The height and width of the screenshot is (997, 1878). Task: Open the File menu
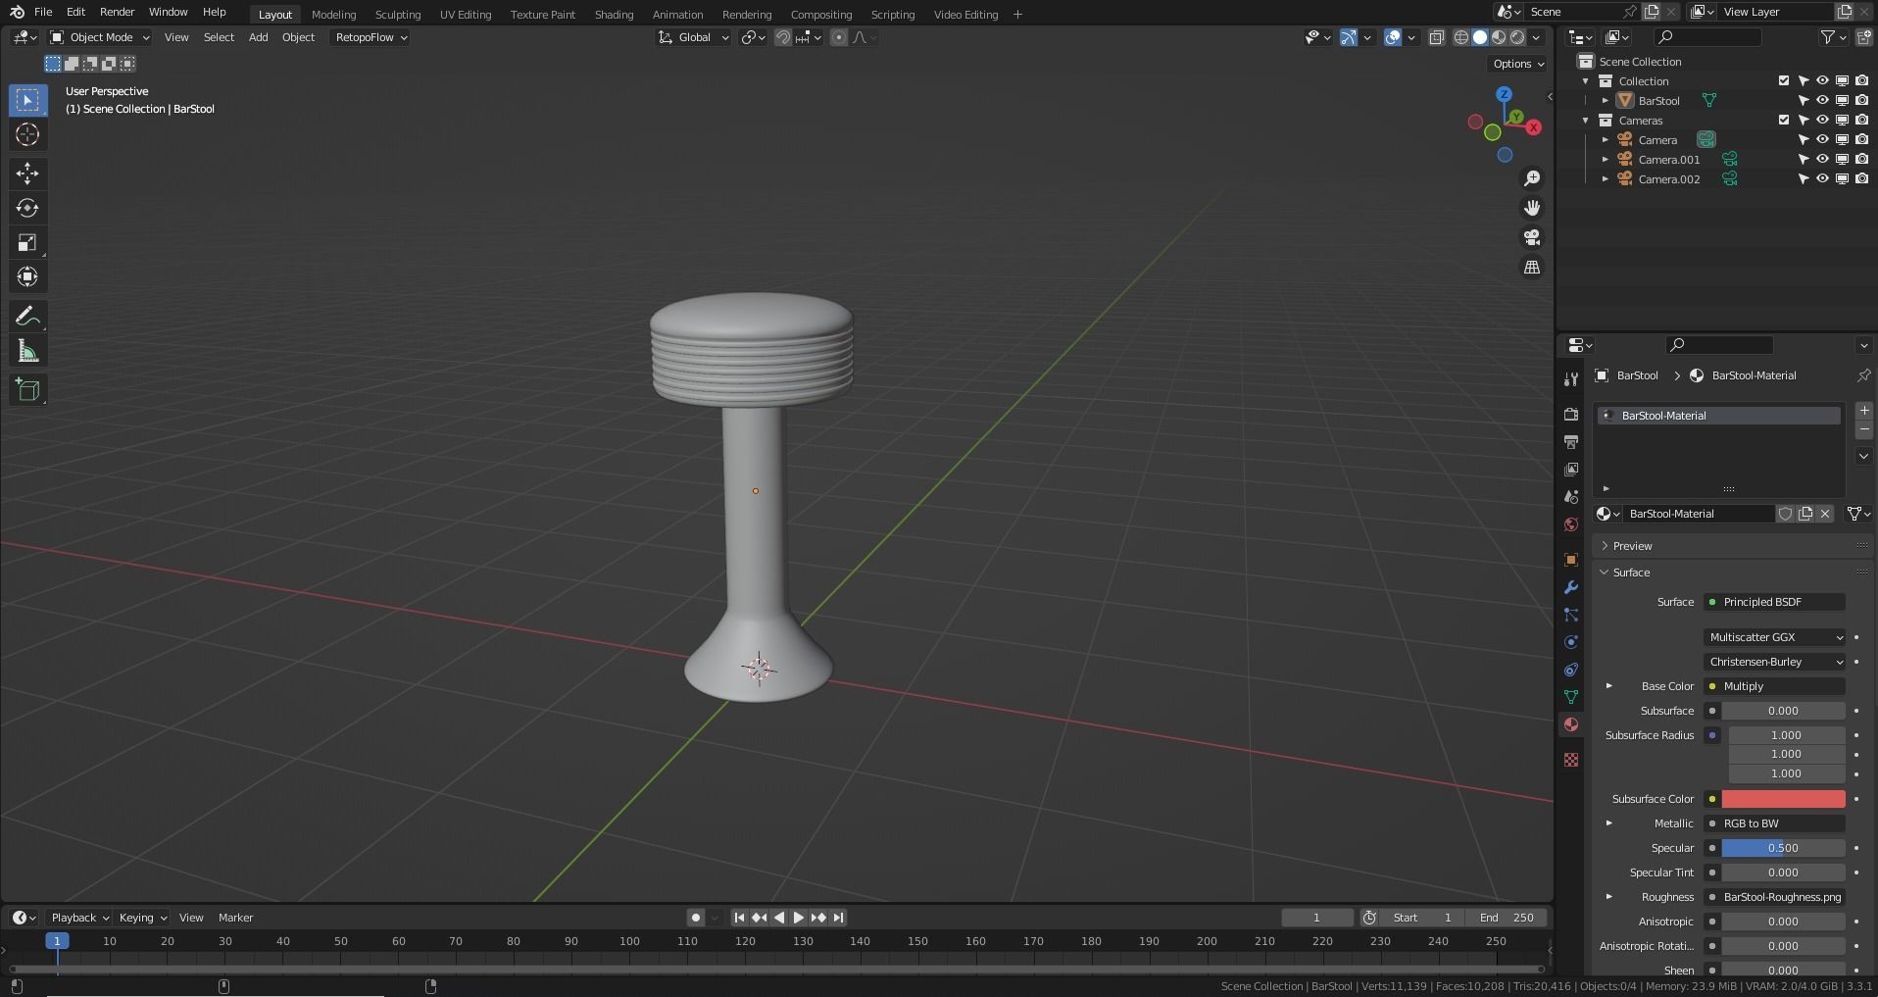[43, 12]
